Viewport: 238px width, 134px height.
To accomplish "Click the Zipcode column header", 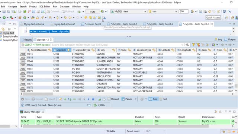I will (61, 50).
